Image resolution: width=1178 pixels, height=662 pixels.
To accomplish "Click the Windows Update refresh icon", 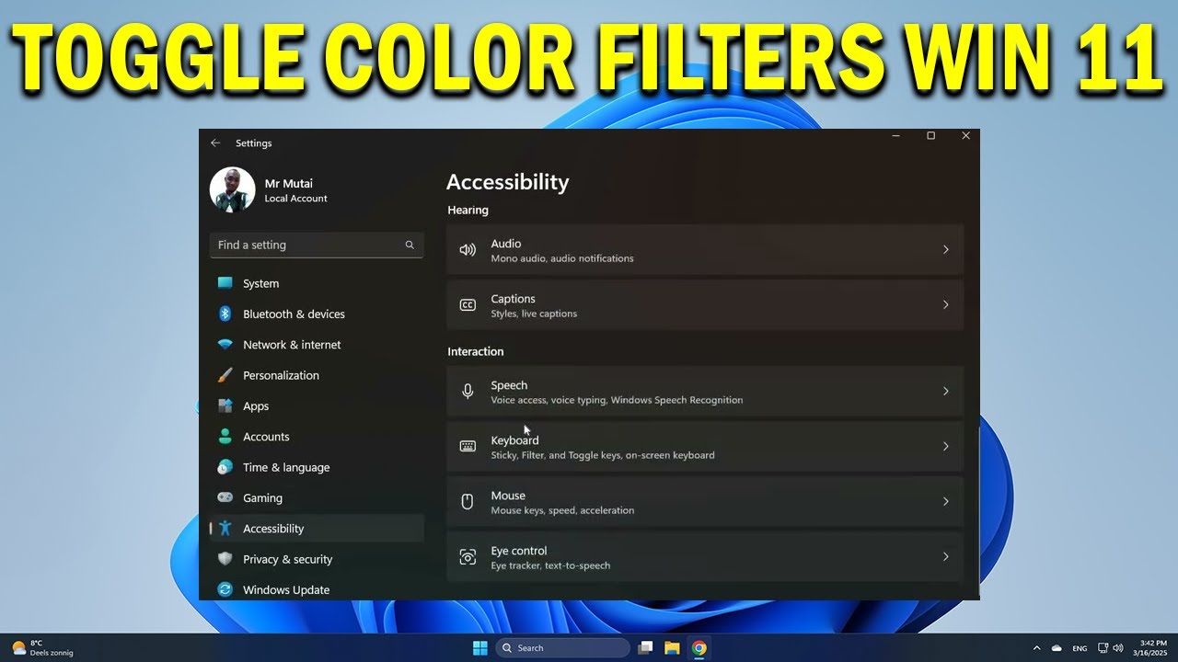I will coord(225,589).
